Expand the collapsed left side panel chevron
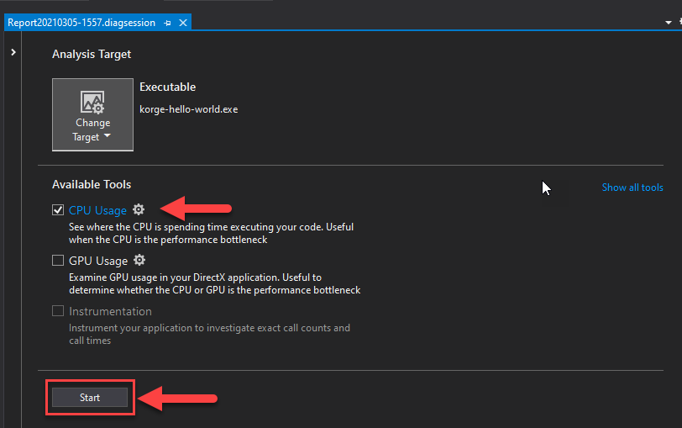Screen dimensions: 682x428 [x=13, y=53]
